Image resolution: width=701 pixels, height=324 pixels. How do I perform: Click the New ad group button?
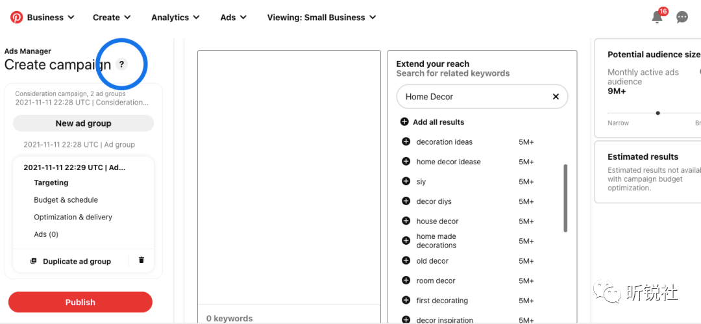[83, 123]
